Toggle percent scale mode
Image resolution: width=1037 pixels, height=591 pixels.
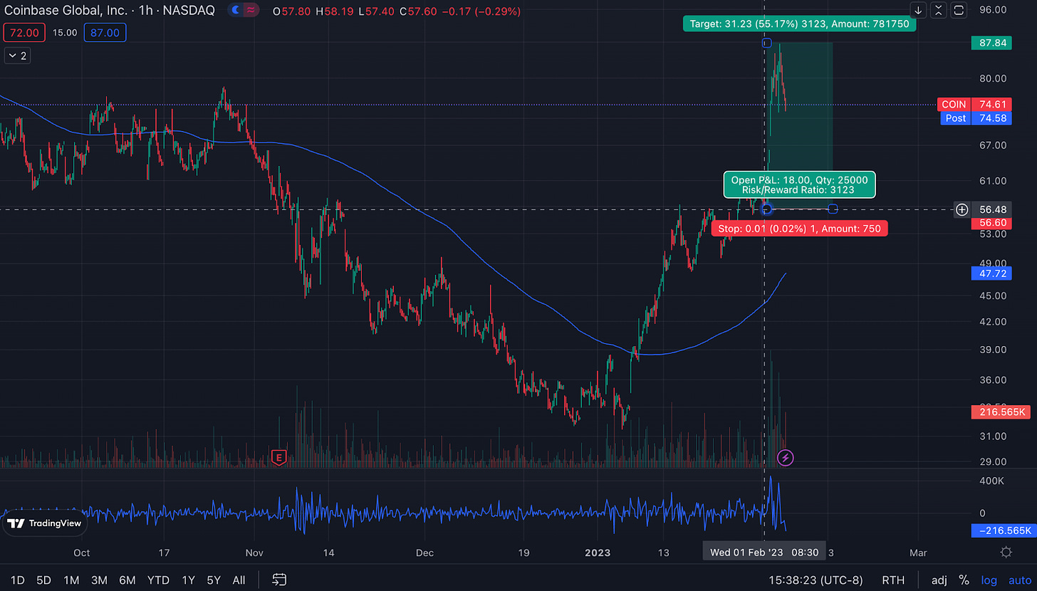click(x=964, y=580)
